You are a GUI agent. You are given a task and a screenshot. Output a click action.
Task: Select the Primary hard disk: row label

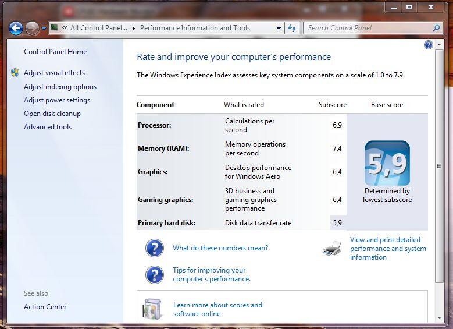coord(167,223)
